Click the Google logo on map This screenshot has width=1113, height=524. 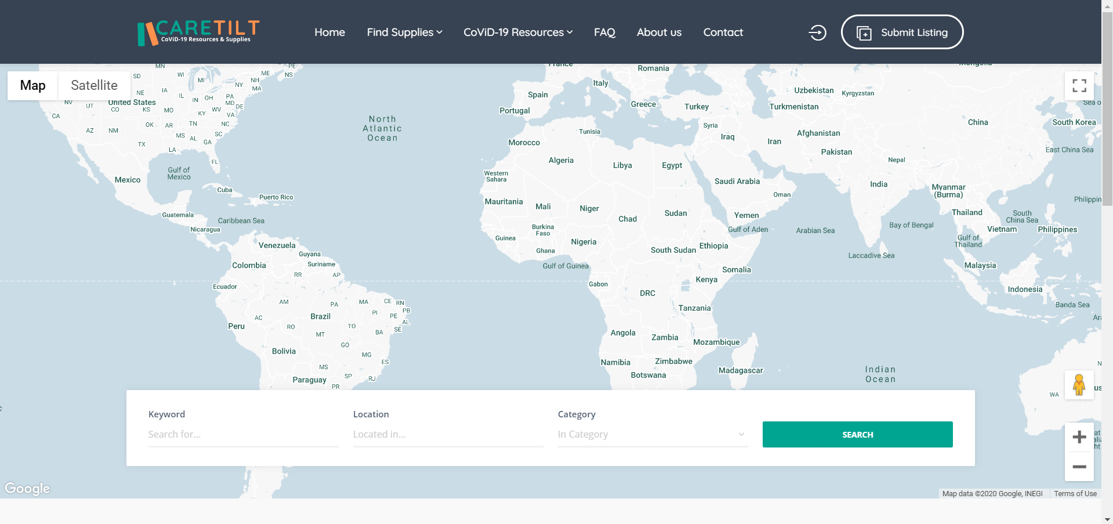point(27,489)
